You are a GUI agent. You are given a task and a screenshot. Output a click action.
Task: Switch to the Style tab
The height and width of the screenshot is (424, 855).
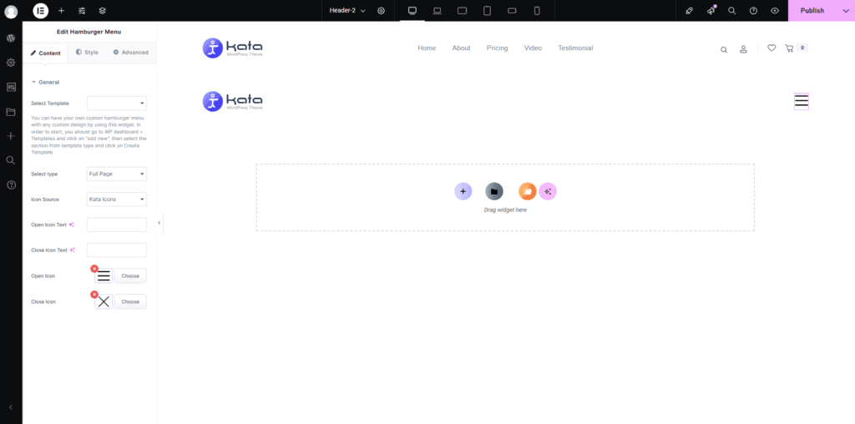[x=87, y=53]
